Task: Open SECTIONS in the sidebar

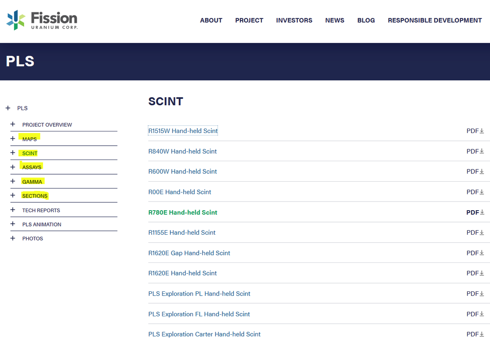Action: coord(35,196)
